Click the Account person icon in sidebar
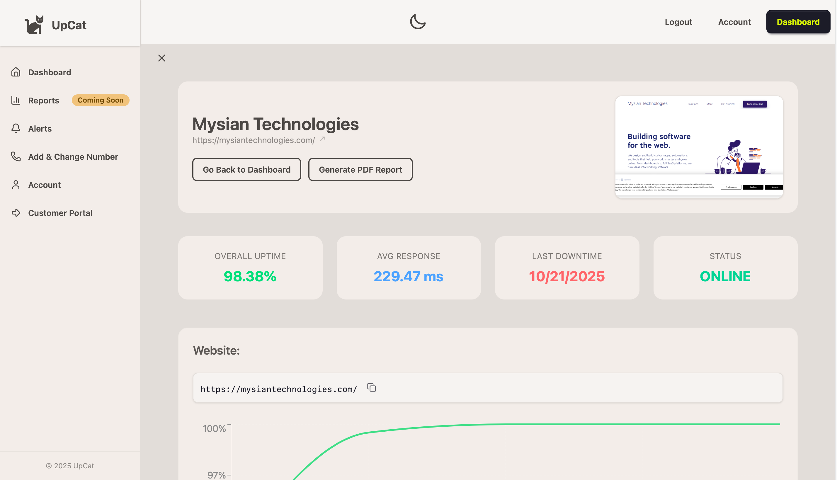837x480 pixels. click(16, 185)
